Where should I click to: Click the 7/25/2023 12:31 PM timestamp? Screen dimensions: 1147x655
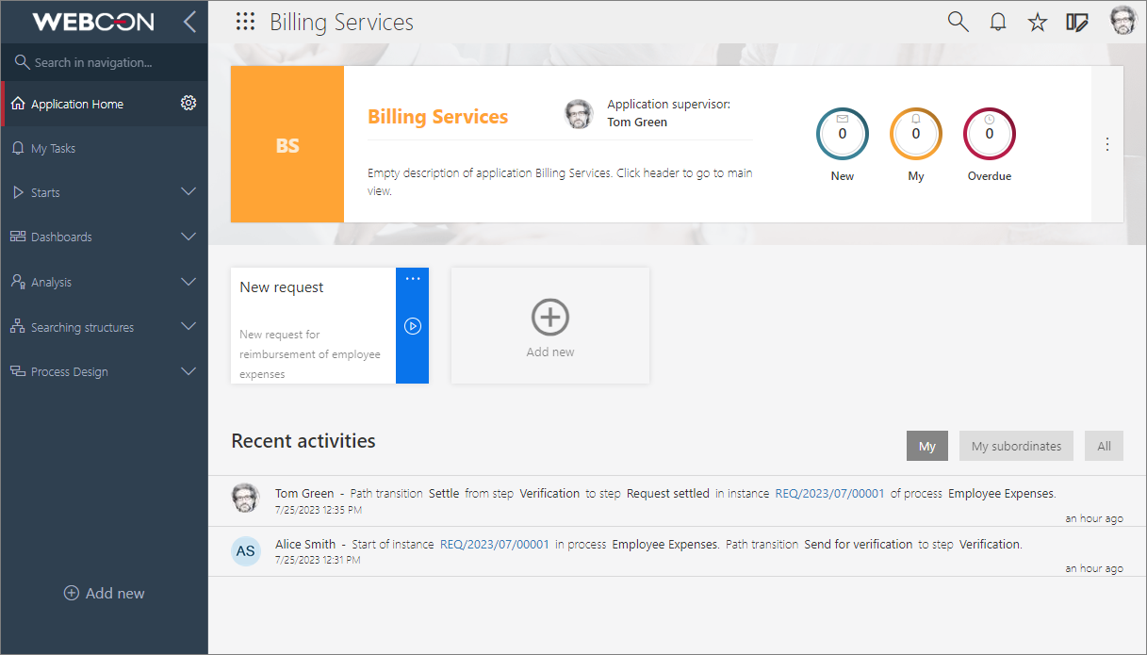(x=319, y=560)
